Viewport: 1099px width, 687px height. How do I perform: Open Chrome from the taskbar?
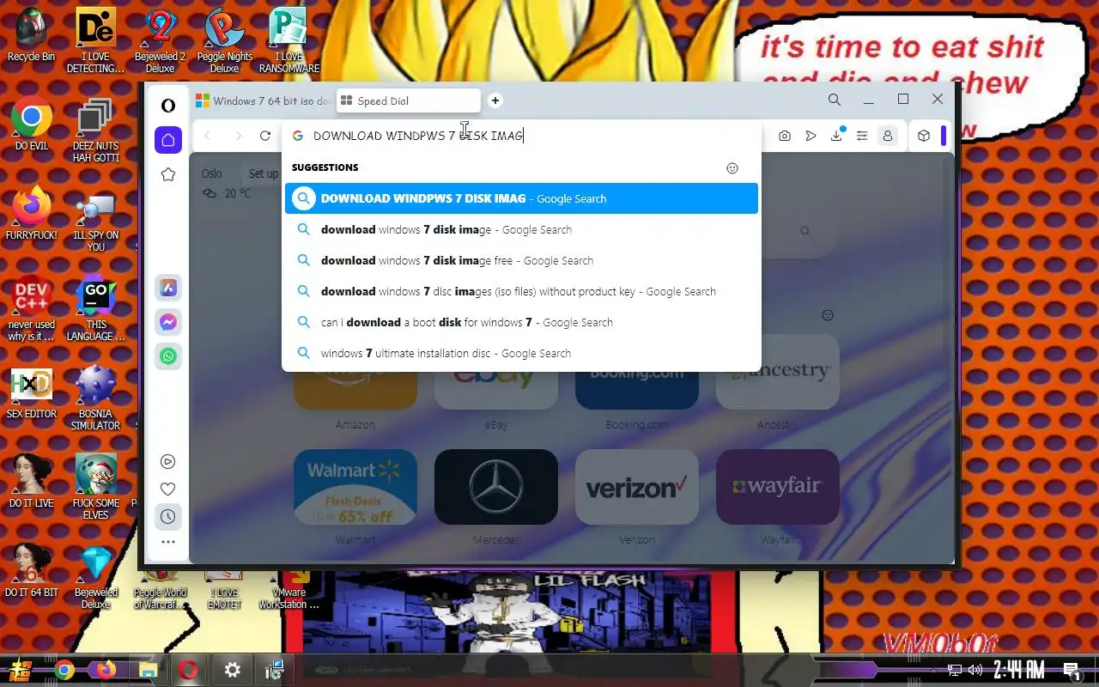tap(64, 670)
